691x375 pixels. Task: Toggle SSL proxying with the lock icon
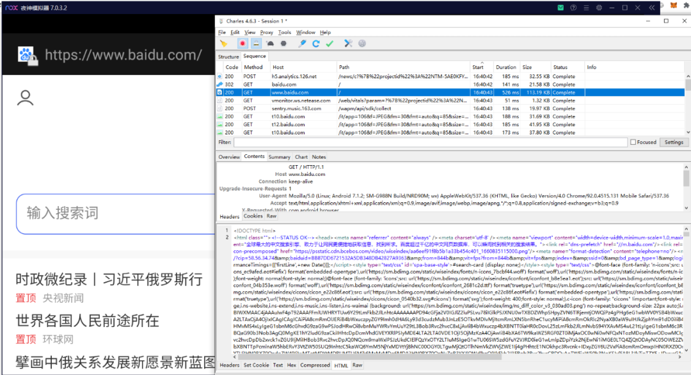pyautogui.click(x=255, y=44)
